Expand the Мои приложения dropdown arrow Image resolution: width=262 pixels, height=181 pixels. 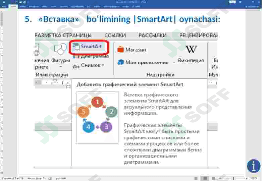174,62
